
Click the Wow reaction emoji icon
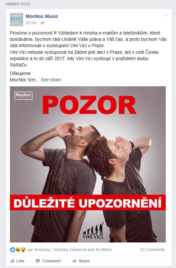(23, 250)
